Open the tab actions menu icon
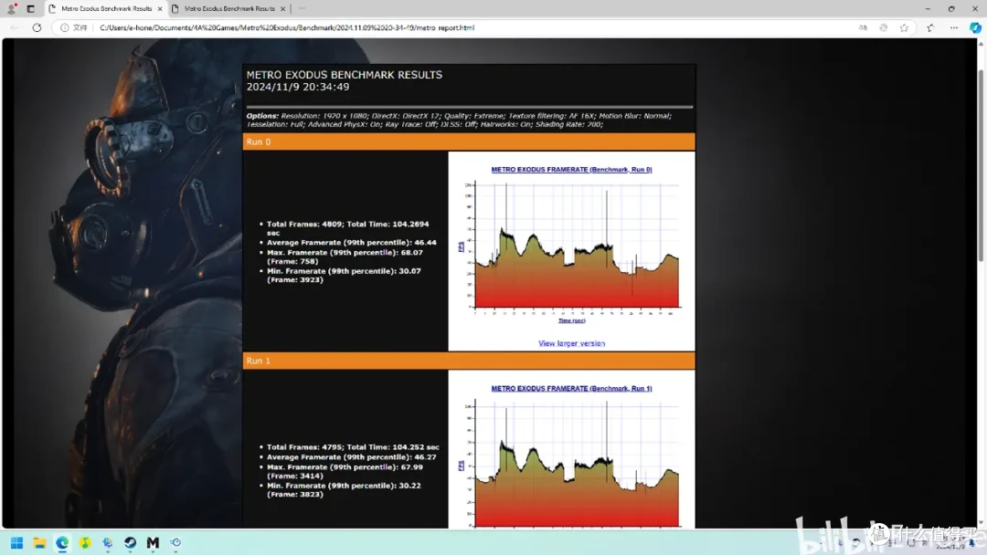987x555 pixels. [30, 9]
